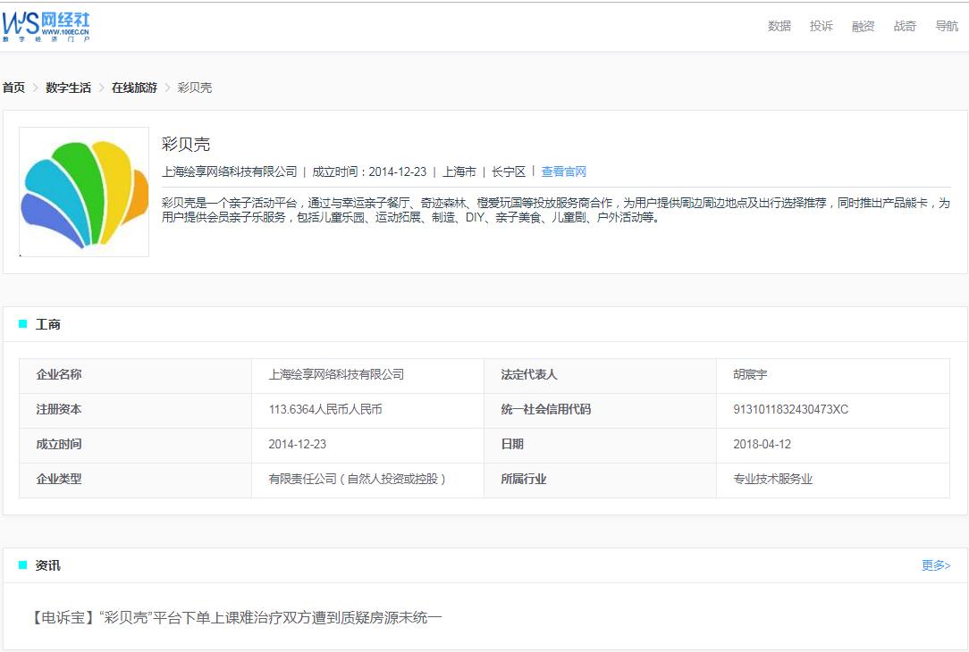Click the 长宁区 district text
Screen dimensions: 969x652
(x=509, y=171)
